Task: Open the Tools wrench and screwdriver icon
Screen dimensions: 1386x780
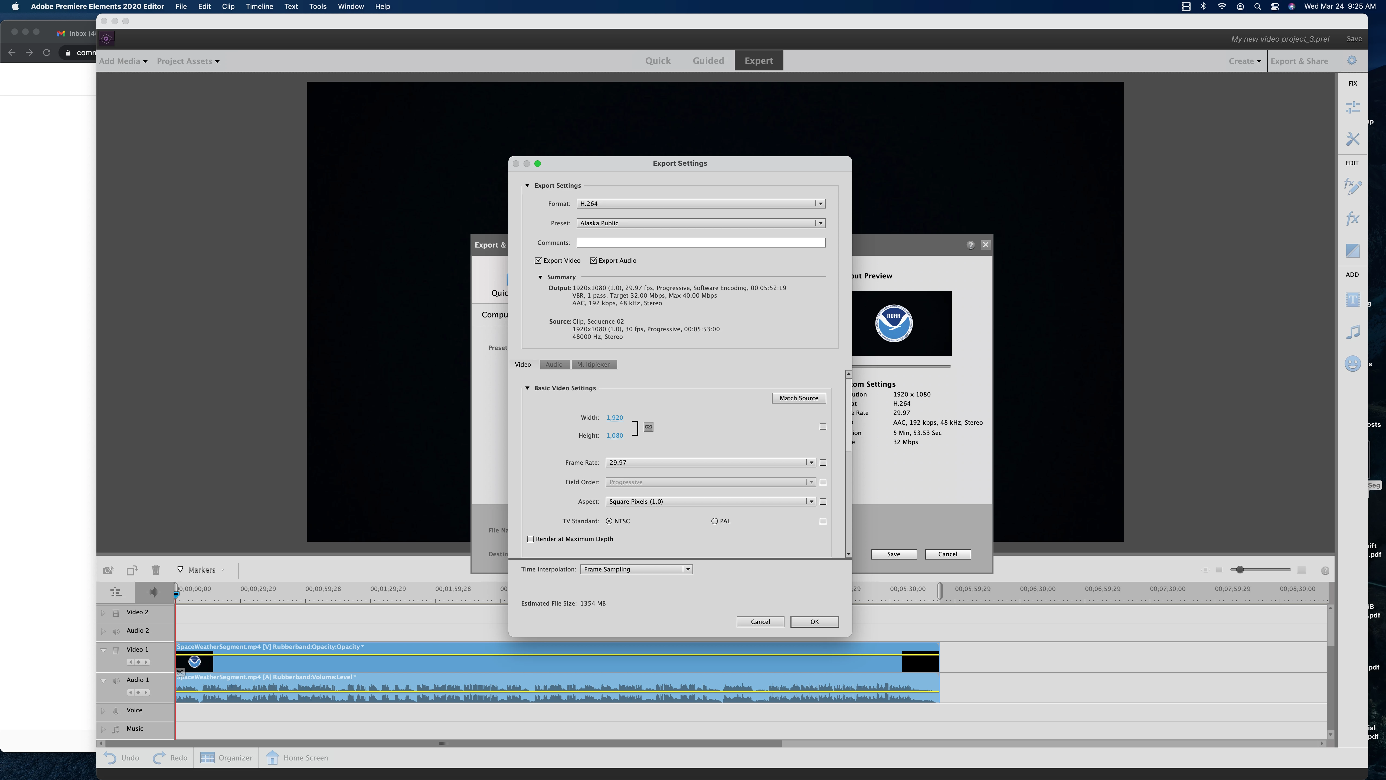Action: point(1352,139)
